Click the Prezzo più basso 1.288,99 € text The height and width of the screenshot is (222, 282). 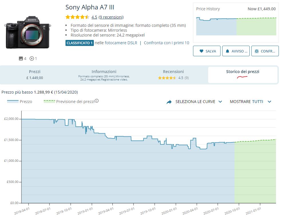39,92
